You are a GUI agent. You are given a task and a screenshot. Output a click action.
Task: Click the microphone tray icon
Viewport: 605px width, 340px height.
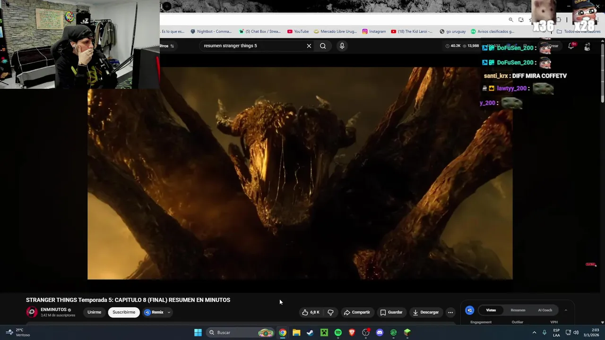(544, 332)
